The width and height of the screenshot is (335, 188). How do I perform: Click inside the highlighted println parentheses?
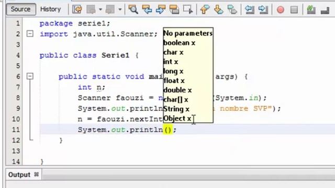click(x=168, y=130)
